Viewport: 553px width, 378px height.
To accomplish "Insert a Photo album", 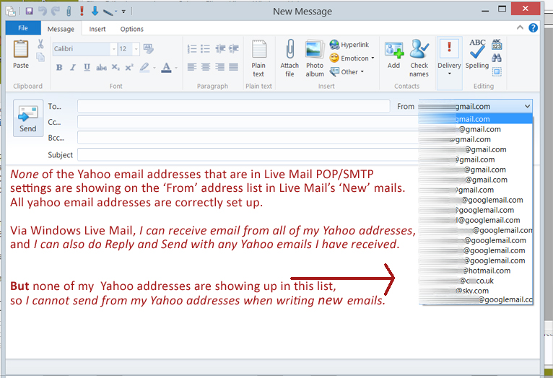I will point(315,58).
